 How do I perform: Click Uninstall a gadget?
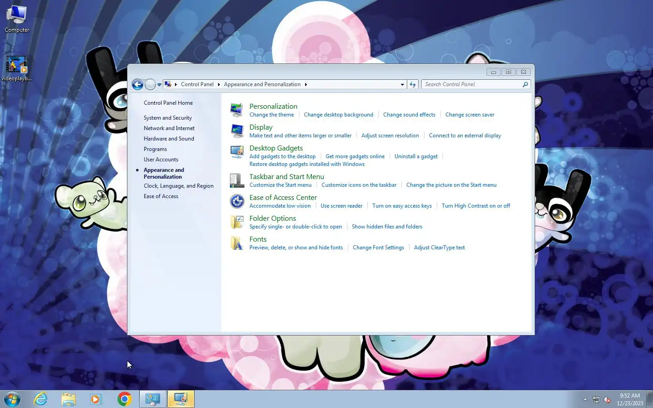tap(416, 156)
